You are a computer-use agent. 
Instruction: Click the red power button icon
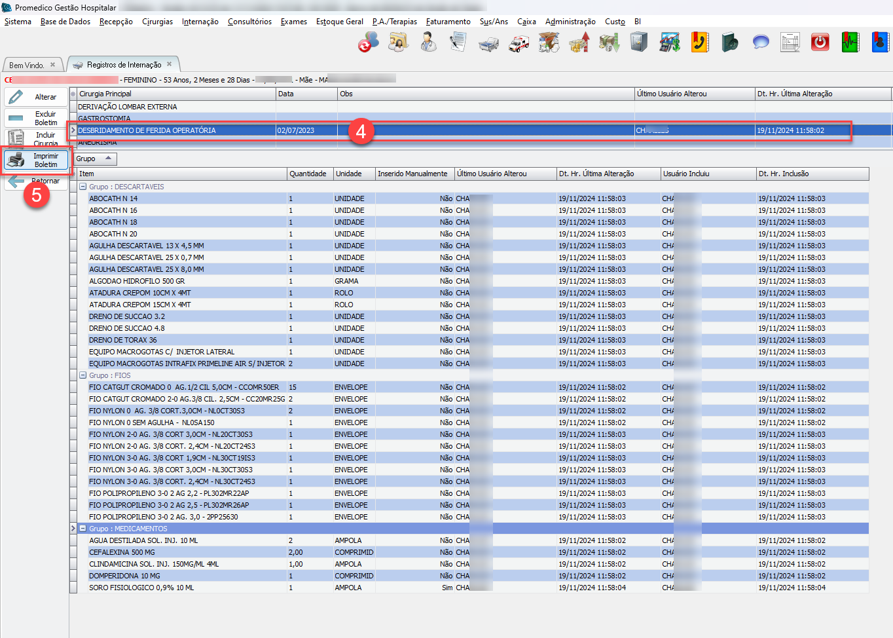click(820, 43)
